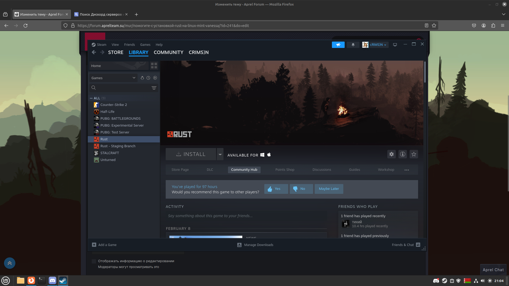Go back with Steam navigation arrow
The height and width of the screenshot is (286, 509).
click(94, 52)
